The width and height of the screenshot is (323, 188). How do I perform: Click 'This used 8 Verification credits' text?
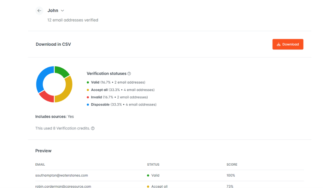(63, 128)
